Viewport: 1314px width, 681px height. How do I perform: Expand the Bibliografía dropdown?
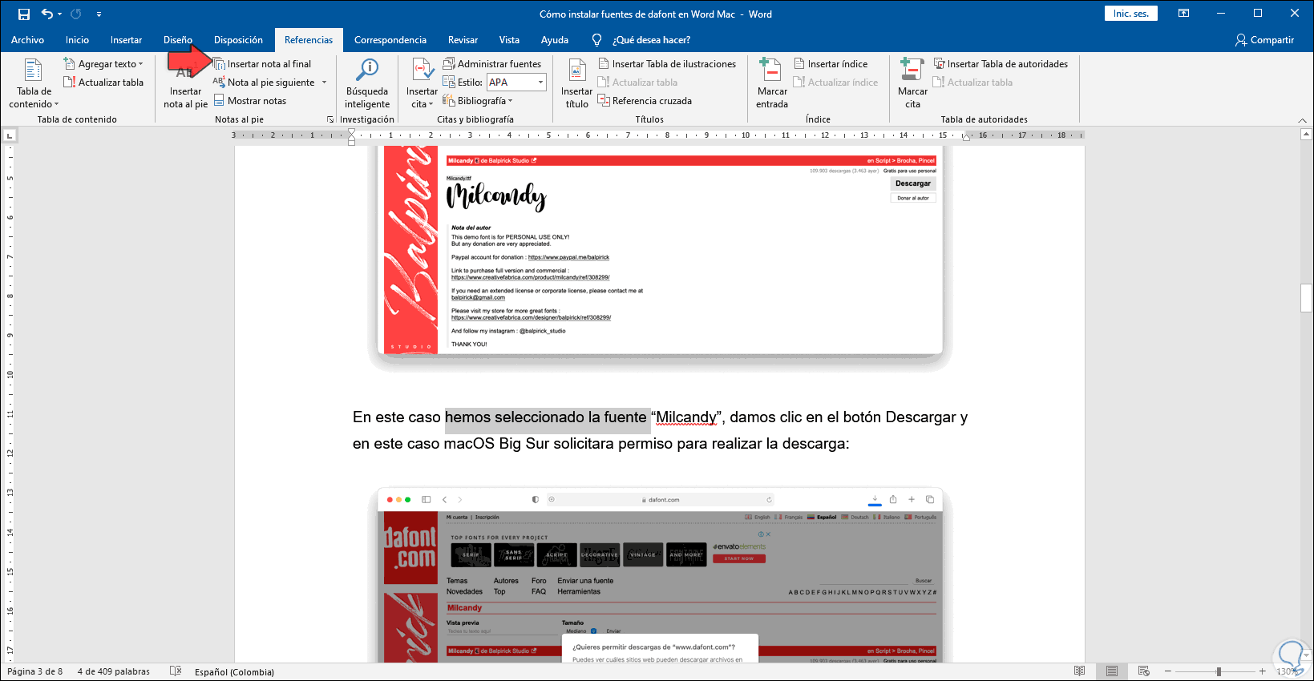478,101
